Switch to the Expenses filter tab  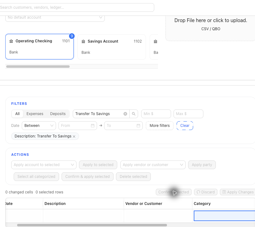(x=35, y=114)
